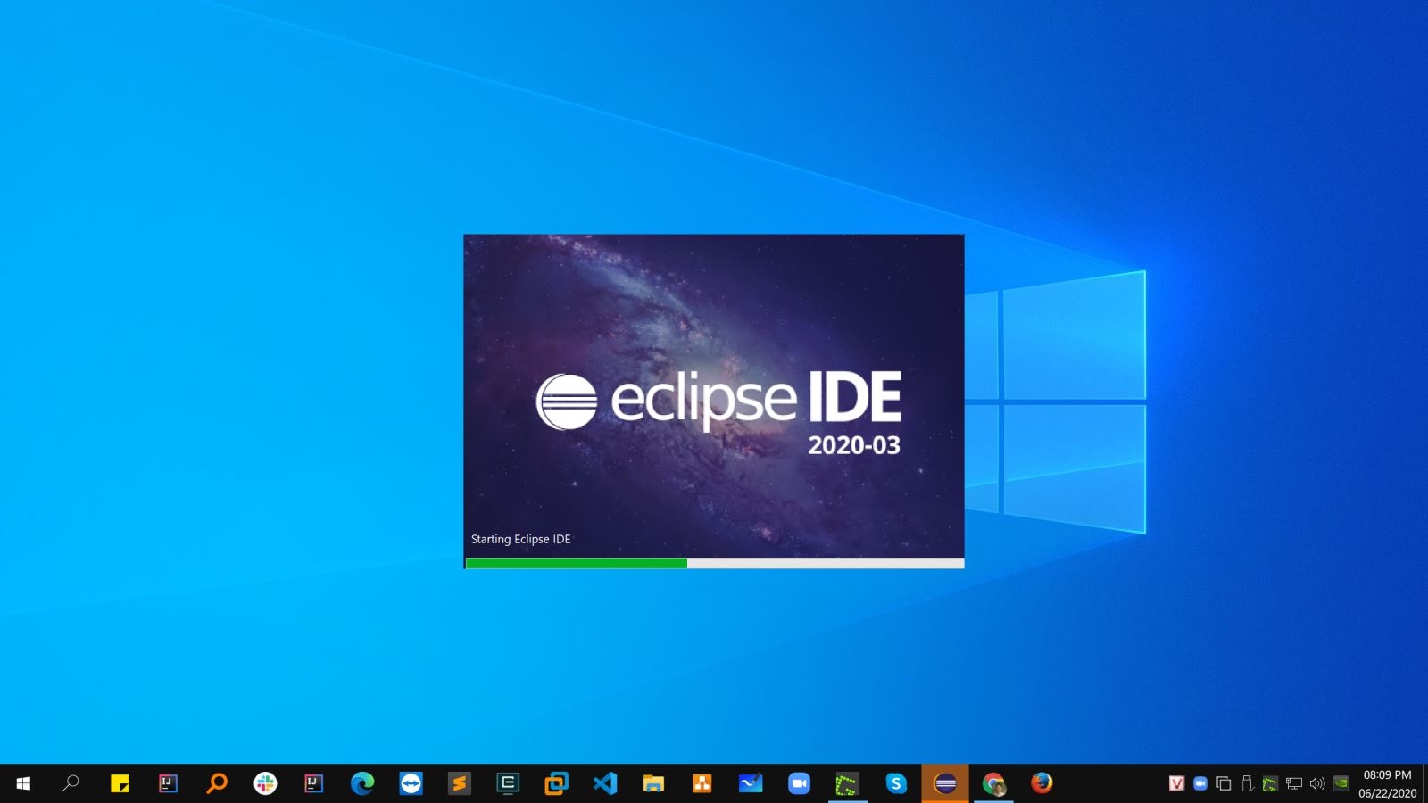Click Show Desktop sliver at taskbar end
Image resolution: width=1428 pixels, height=803 pixels.
point(1424,783)
